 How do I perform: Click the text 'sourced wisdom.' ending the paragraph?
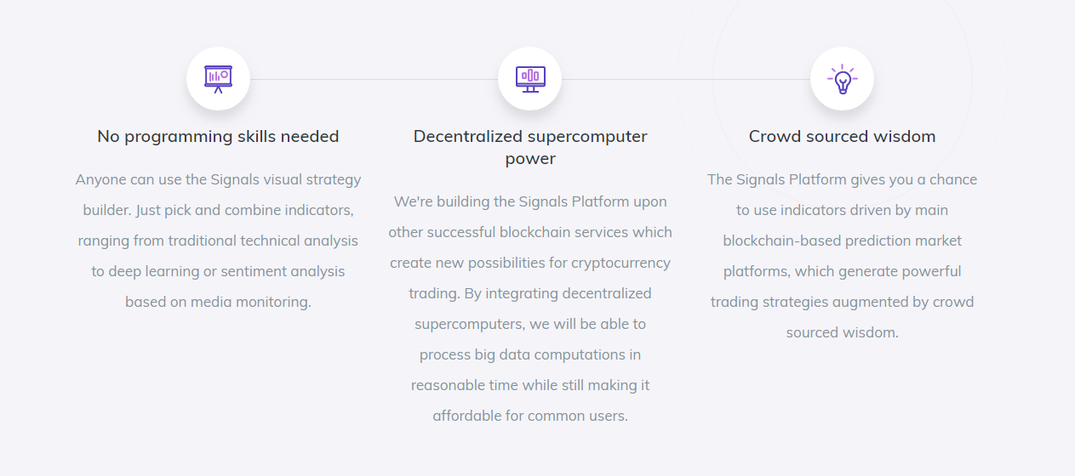point(843,332)
